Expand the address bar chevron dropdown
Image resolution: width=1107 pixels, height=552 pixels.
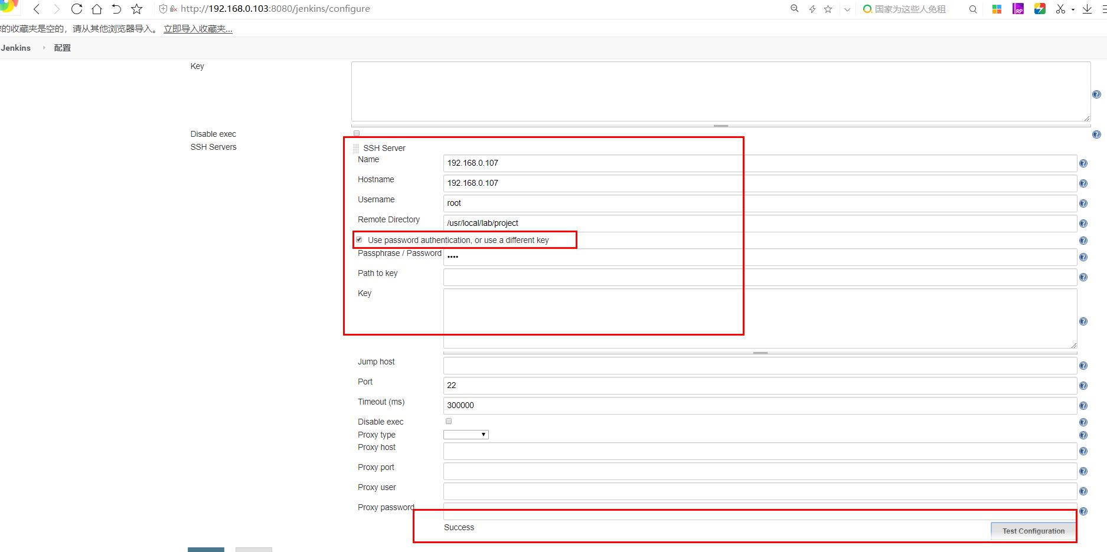[x=847, y=9]
